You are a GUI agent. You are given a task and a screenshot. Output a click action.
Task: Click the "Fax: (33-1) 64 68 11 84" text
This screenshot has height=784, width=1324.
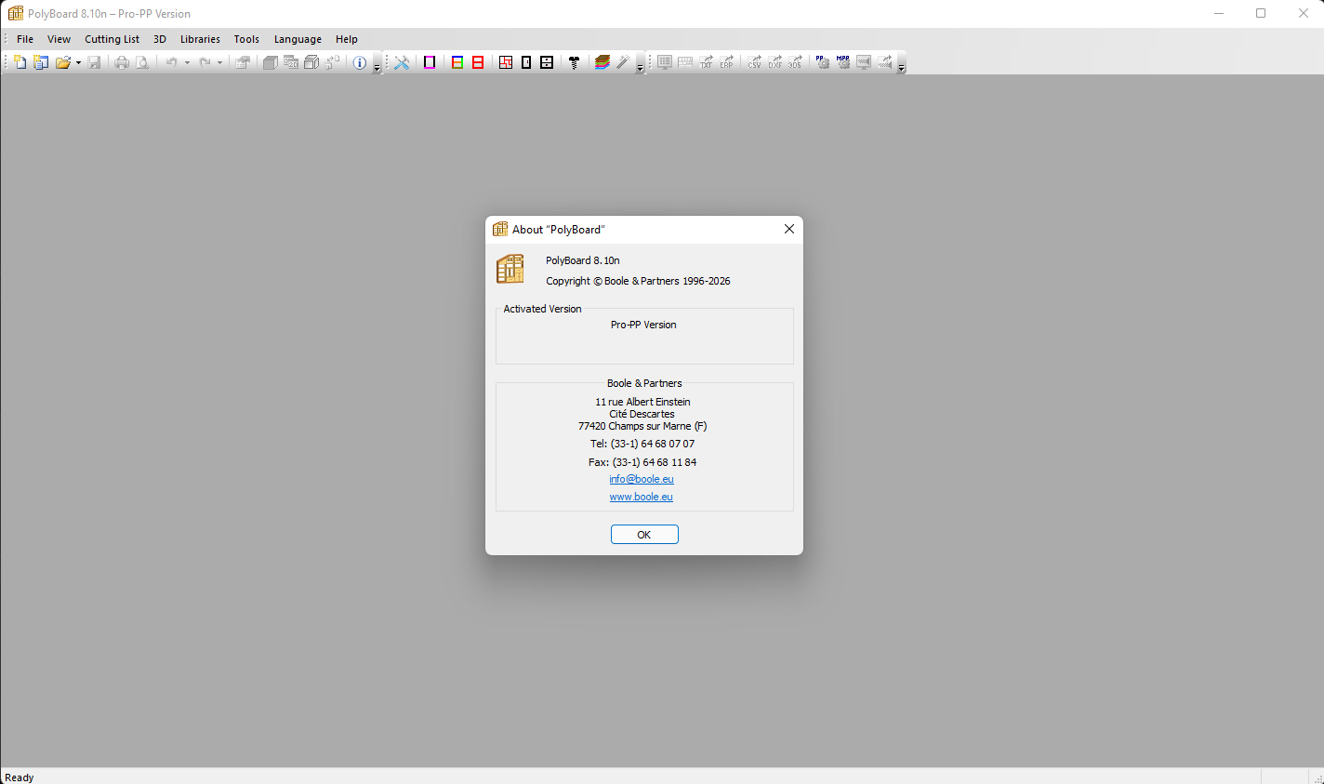[x=642, y=462]
